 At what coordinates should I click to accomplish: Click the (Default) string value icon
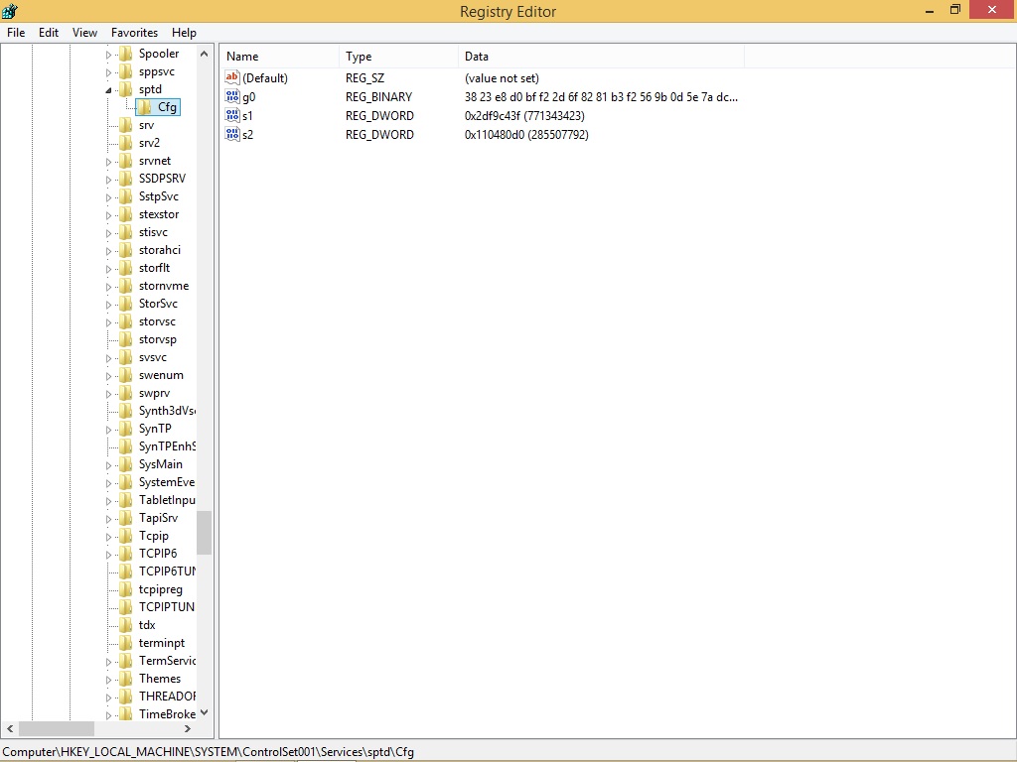[233, 78]
